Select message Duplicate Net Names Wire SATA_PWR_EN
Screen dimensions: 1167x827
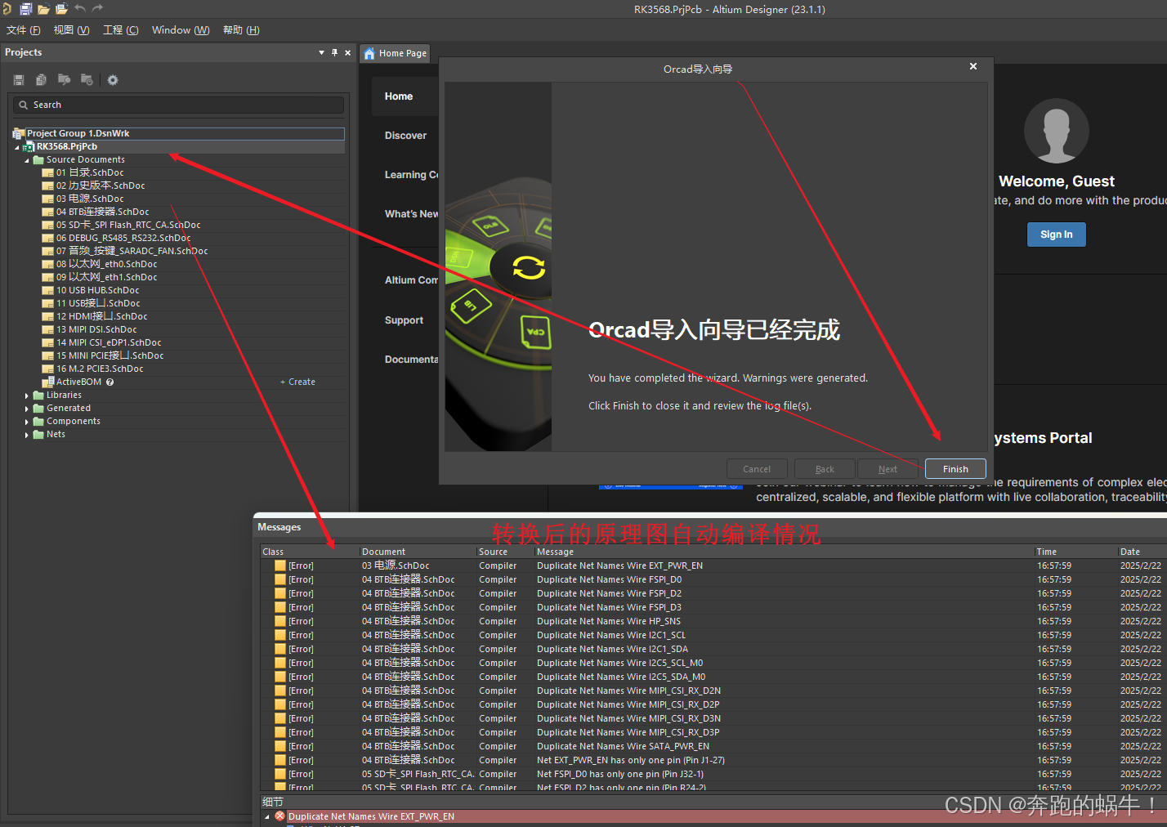tap(623, 746)
